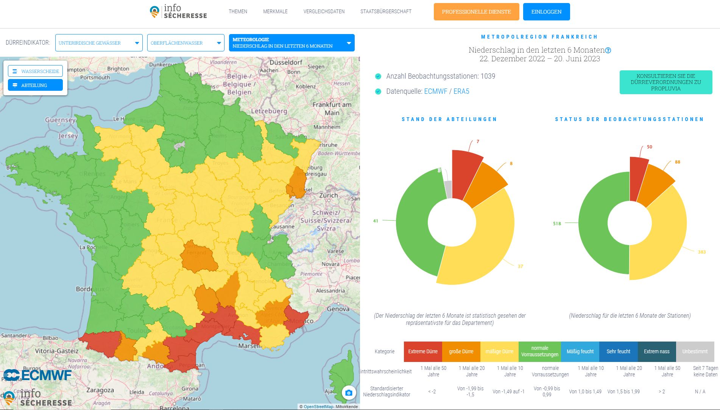The height and width of the screenshot is (410, 720).
Task: Switch map view to Abteilung
Action: coord(36,85)
